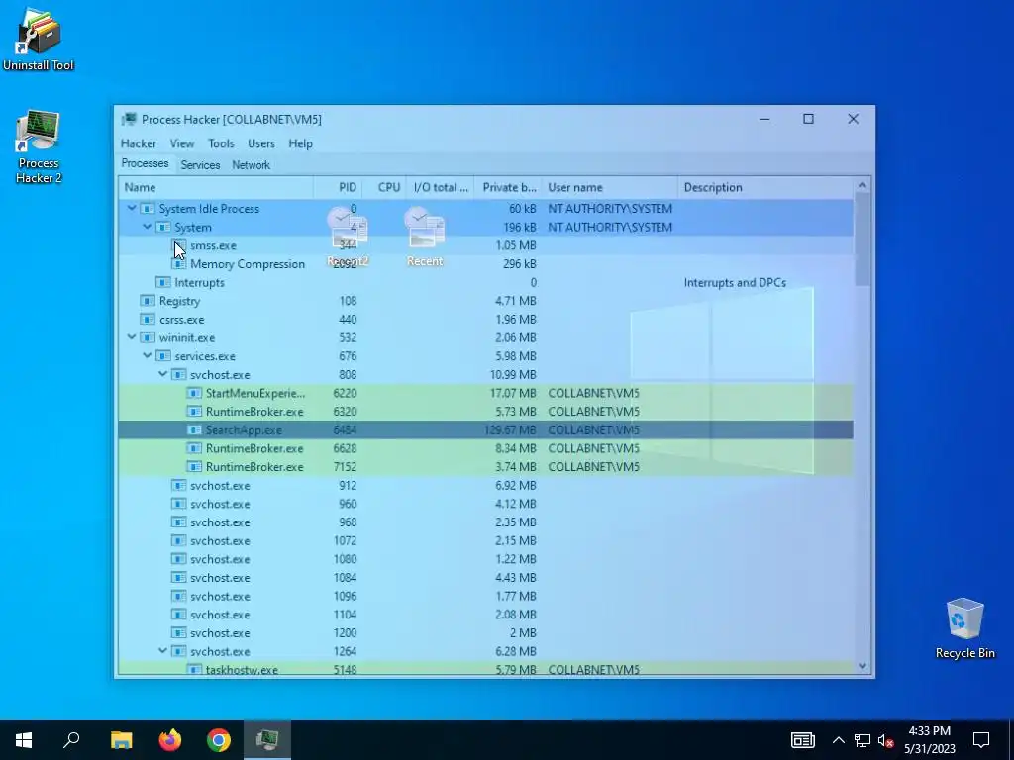Image resolution: width=1014 pixels, height=760 pixels.
Task: Show hidden tray icons chevron
Action: 838,740
